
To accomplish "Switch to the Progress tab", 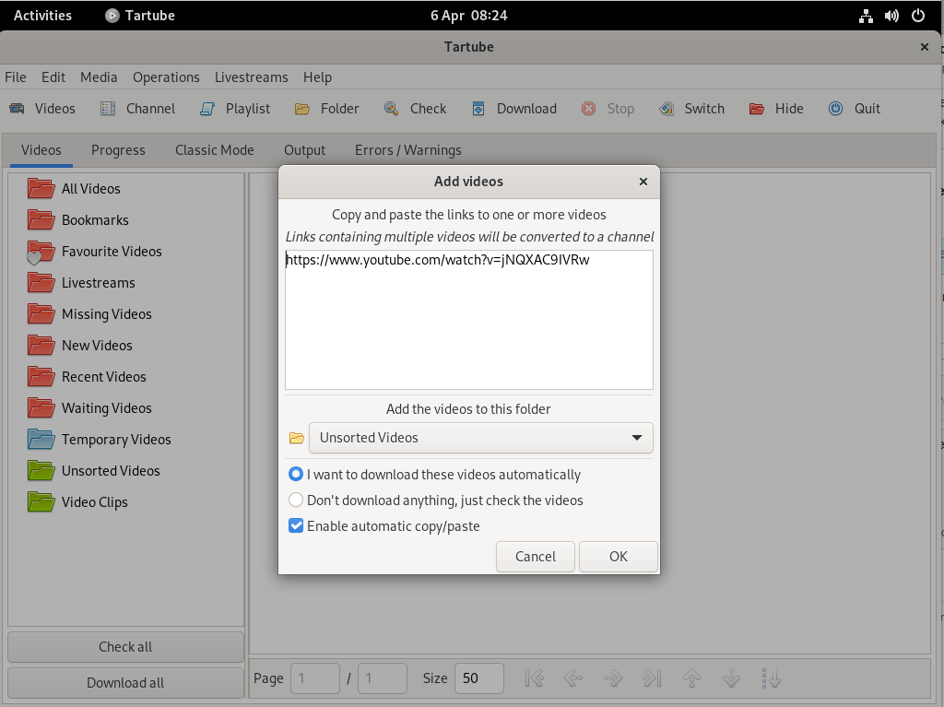I will point(118,150).
